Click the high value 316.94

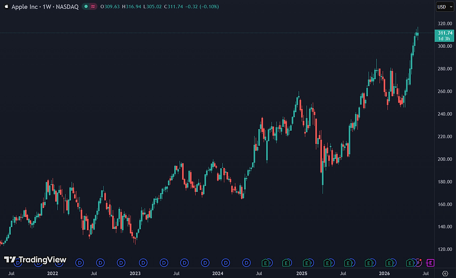coord(133,6)
